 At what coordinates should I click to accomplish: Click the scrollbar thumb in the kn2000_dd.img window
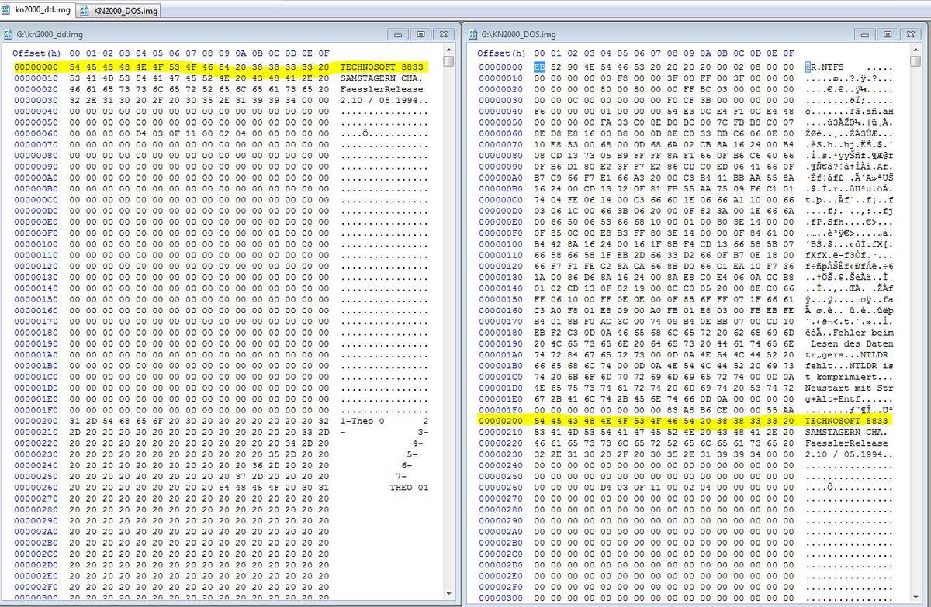pos(448,61)
